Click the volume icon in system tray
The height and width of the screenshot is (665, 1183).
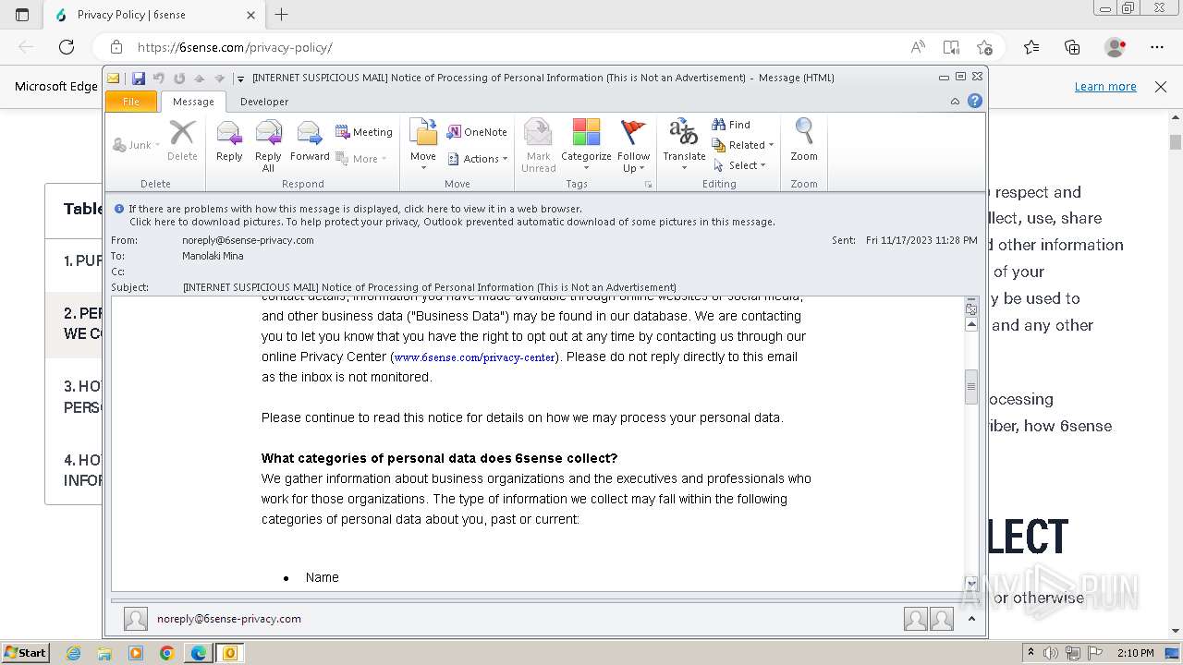click(1050, 653)
